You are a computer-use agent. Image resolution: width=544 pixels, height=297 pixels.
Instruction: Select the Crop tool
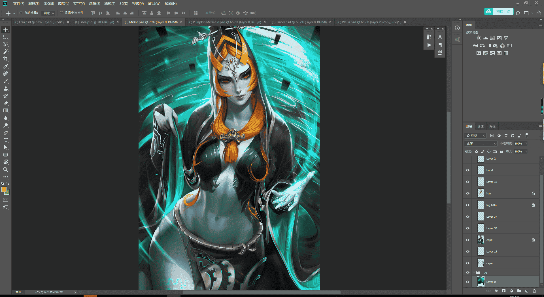pos(6,59)
